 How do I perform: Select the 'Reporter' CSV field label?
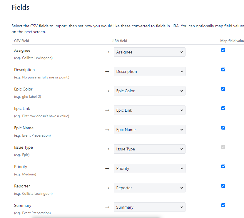click(x=22, y=186)
